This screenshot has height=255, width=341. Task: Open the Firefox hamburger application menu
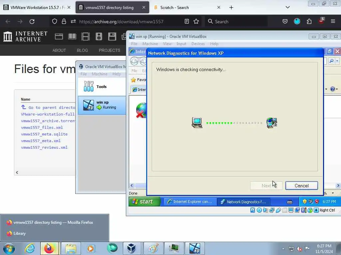tap(333, 21)
